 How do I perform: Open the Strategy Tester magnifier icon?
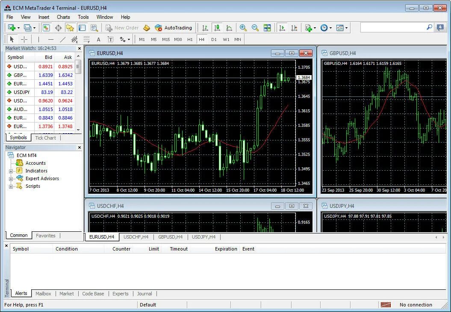point(94,28)
